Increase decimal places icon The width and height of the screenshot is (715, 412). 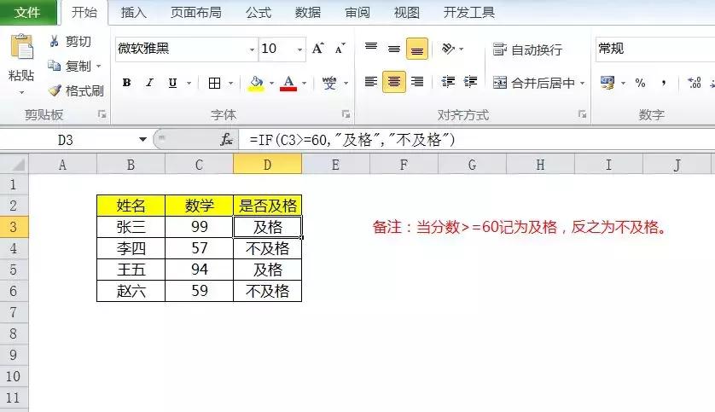(695, 83)
